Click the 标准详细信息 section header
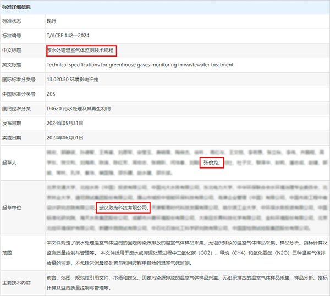 [x=16, y=7]
